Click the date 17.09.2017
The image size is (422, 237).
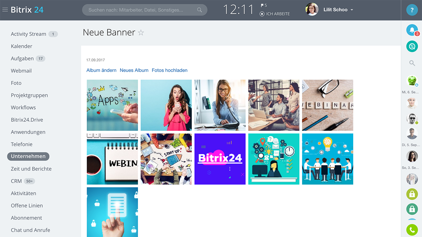pyautogui.click(x=95, y=60)
